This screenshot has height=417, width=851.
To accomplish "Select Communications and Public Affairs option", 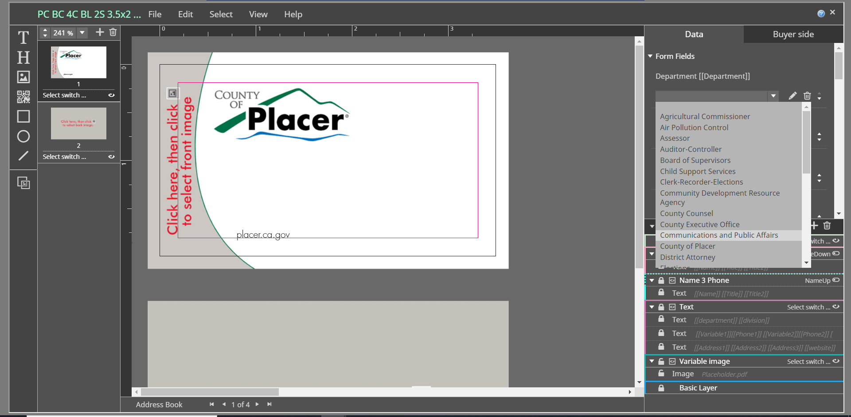I will tap(729, 235).
